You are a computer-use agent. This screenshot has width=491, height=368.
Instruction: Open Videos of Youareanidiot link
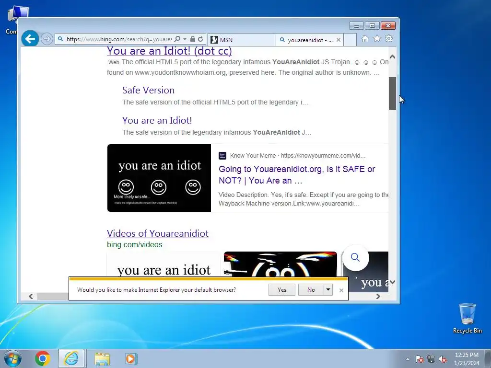(157, 233)
